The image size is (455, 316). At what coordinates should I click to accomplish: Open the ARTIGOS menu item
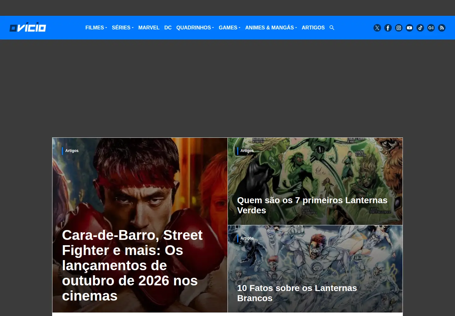(313, 28)
